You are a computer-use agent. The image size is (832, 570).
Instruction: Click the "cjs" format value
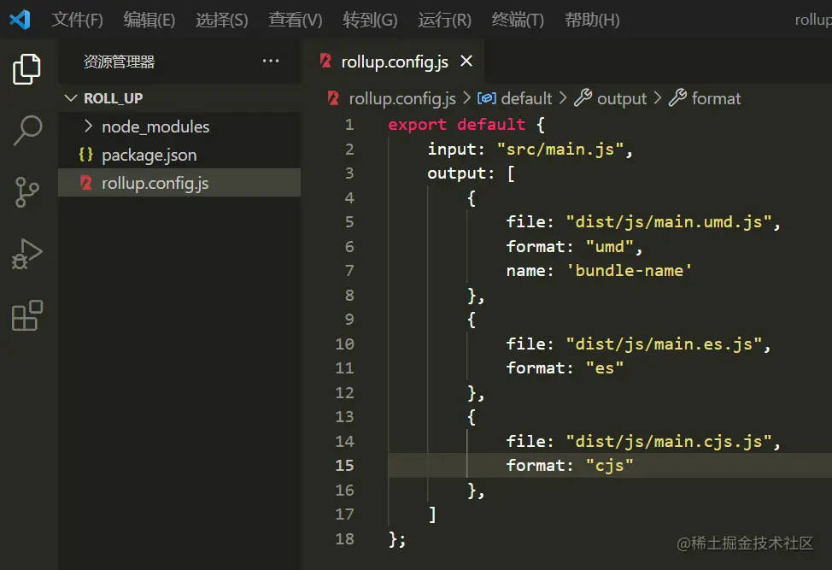pos(610,466)
